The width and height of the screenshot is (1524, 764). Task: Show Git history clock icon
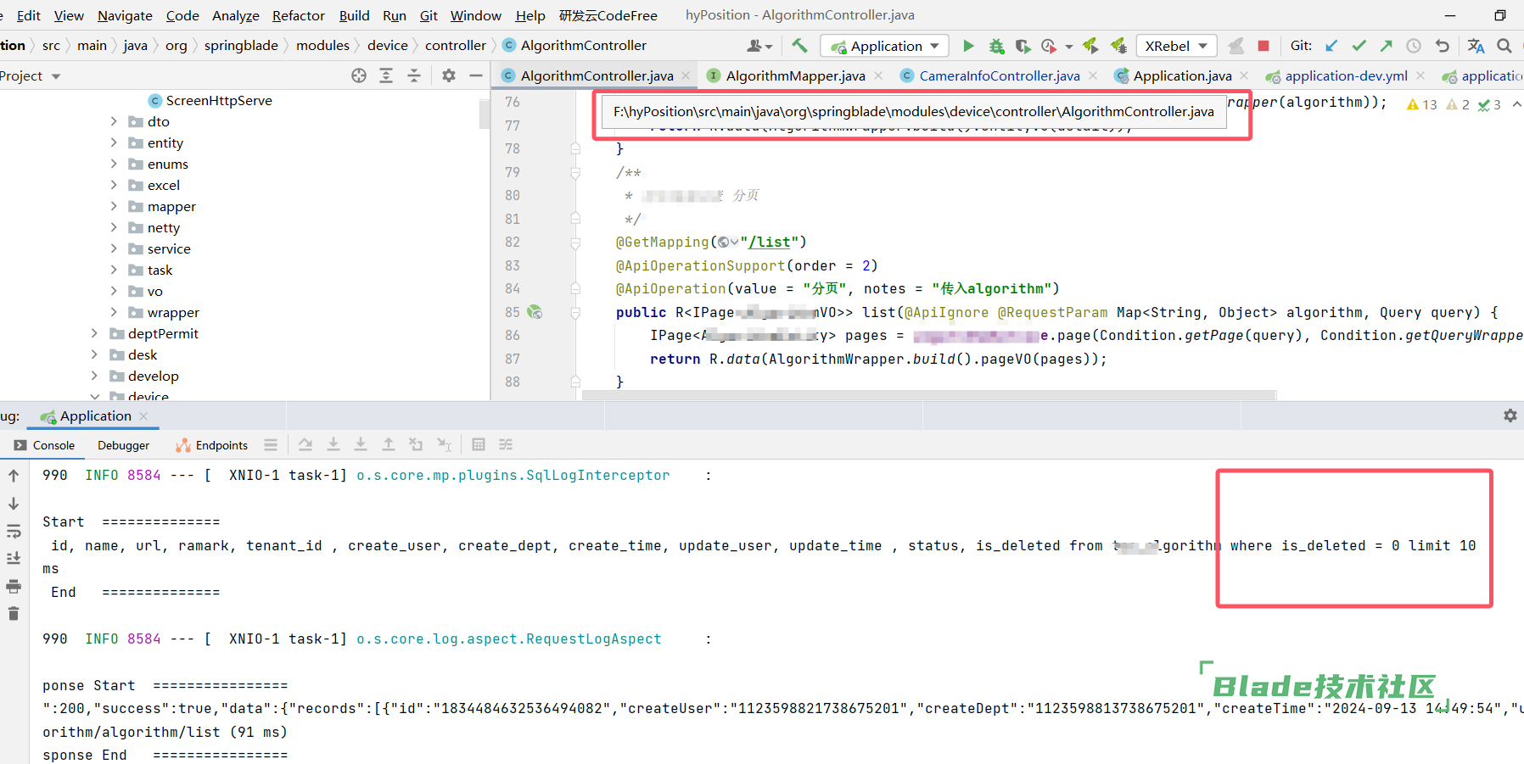click(x=1414, y=46)
